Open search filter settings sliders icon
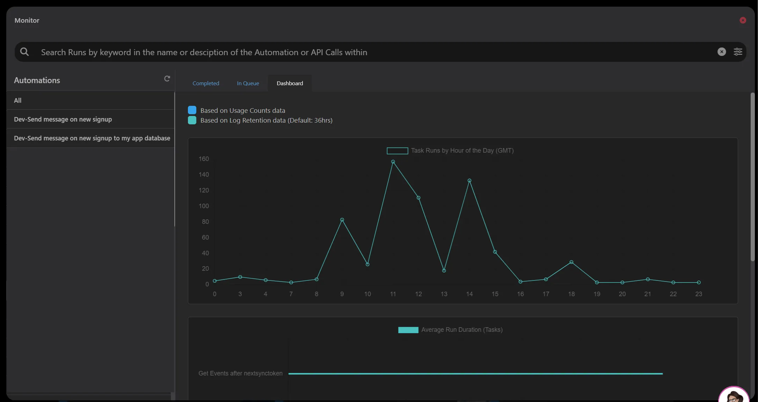The width and height of the screenshot is (758, 402). [x=738, y=52]
